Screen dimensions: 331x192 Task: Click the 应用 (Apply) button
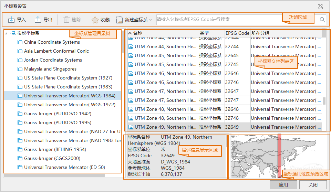[x=283, y=185]
